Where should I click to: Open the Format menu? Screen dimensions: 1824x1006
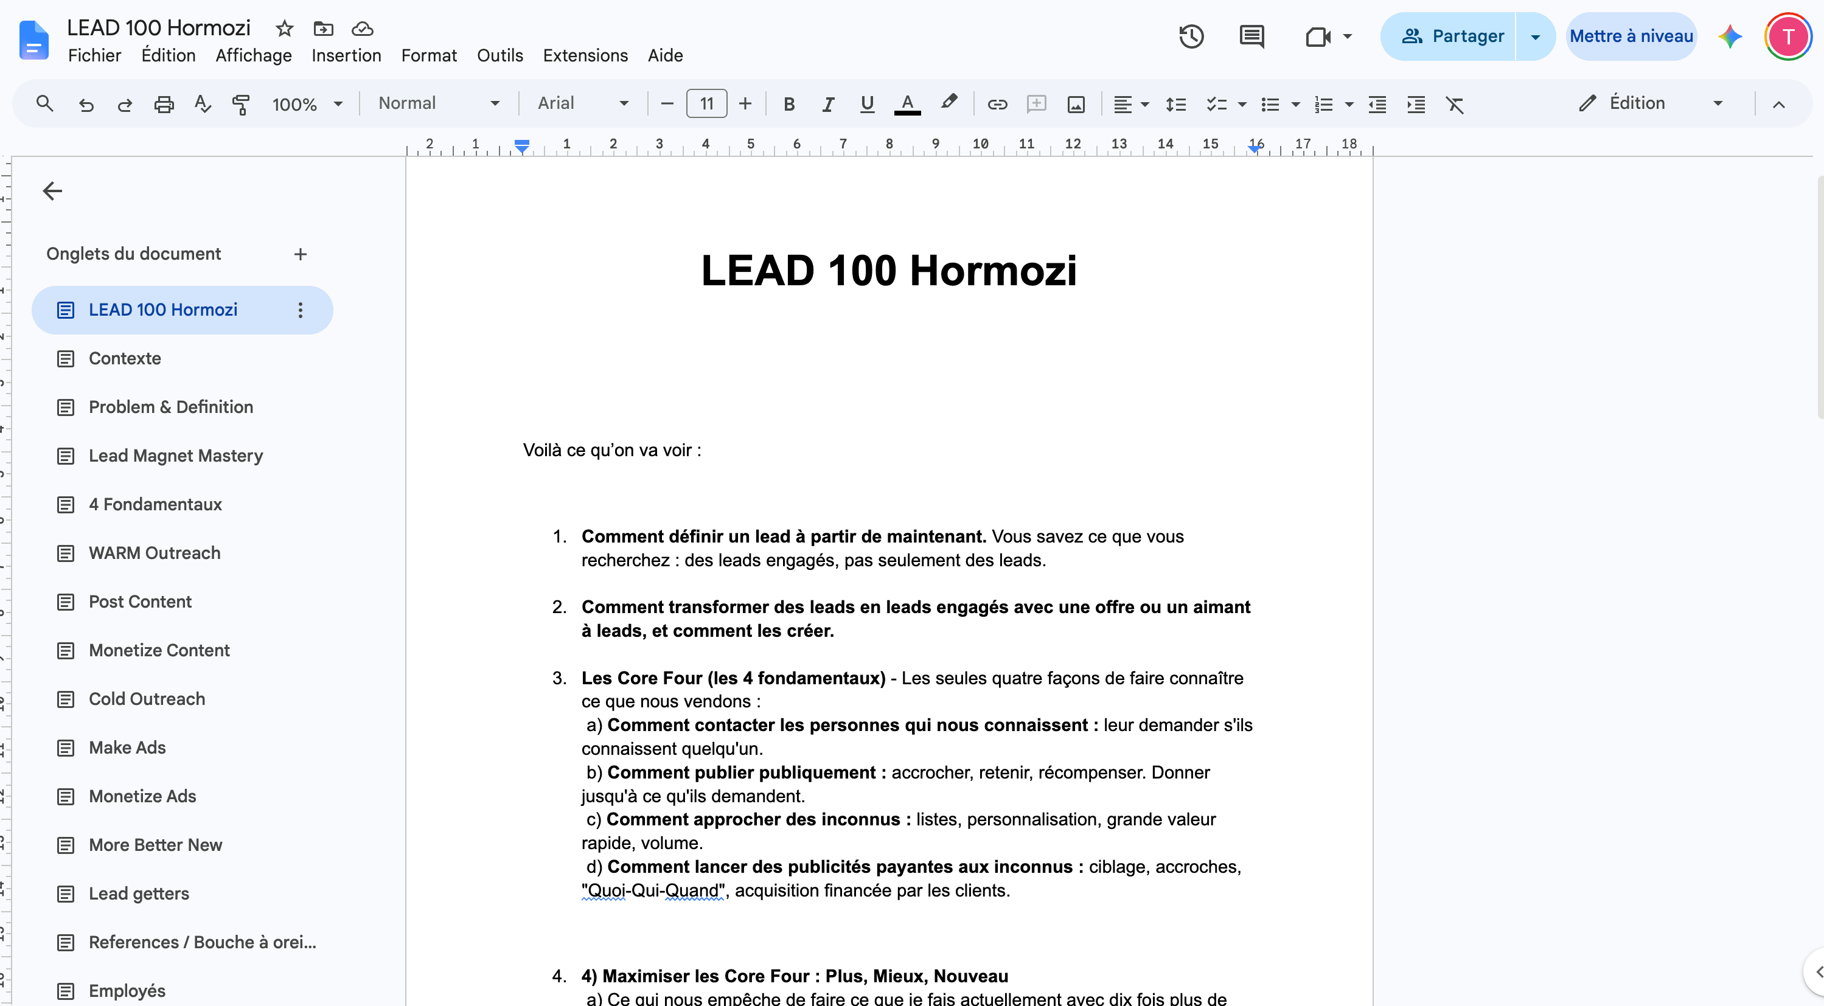click(x=429, y=55)
